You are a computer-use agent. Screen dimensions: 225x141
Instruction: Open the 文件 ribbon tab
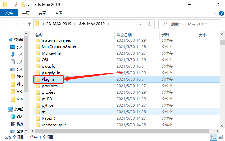point(9,13)
